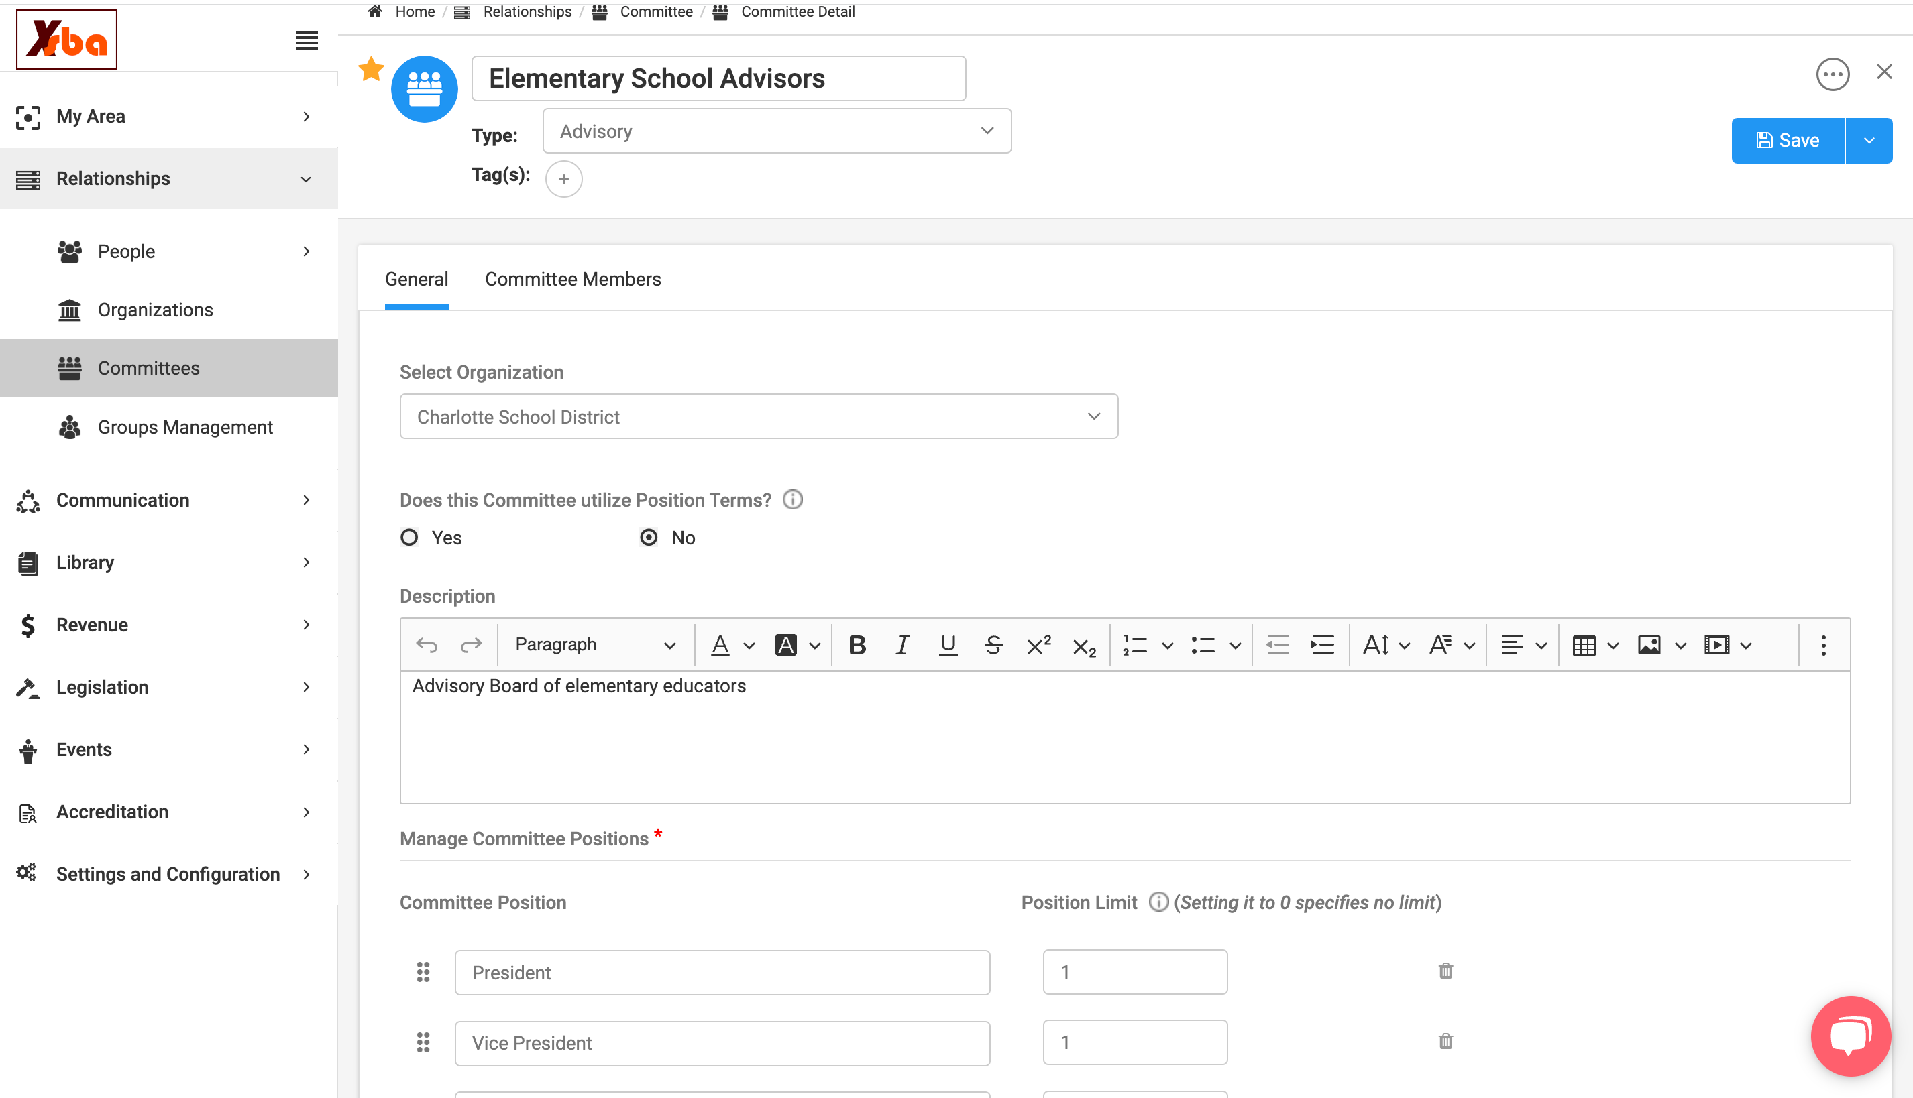Screen dimensions: 1913x1098
Task: Open the People submenu in sidebar
Action: (169, 251)
